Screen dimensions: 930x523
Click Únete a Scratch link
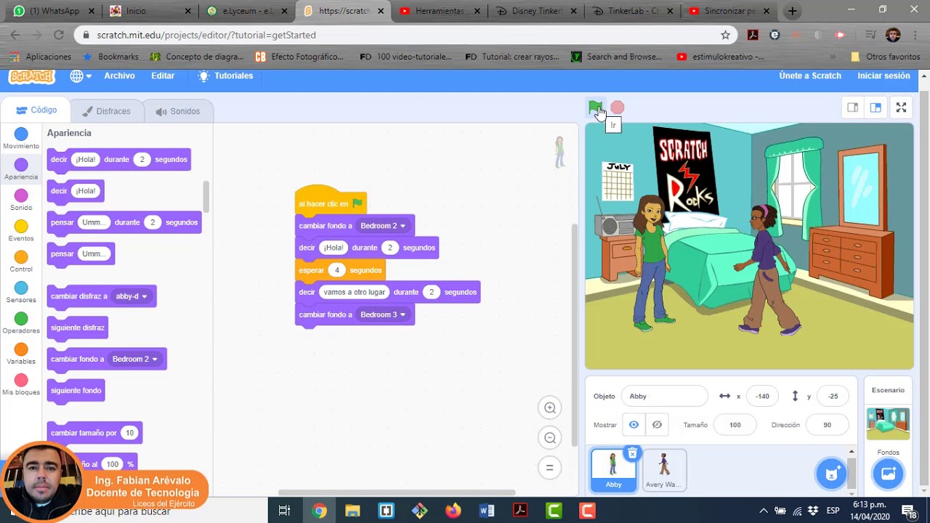tap(810, 76)
